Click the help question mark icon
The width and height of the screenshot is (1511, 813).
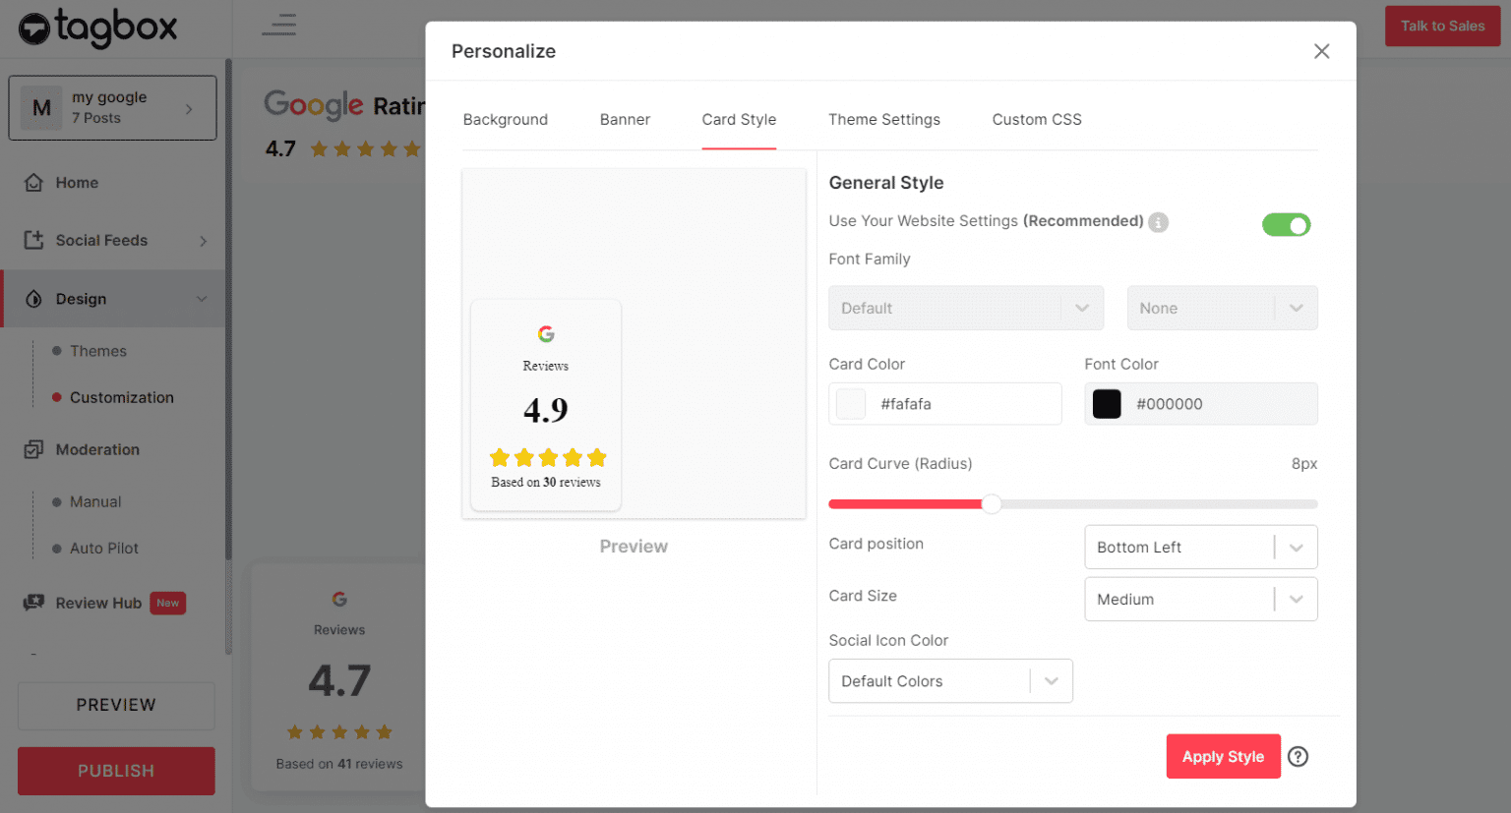point(1298,756)
